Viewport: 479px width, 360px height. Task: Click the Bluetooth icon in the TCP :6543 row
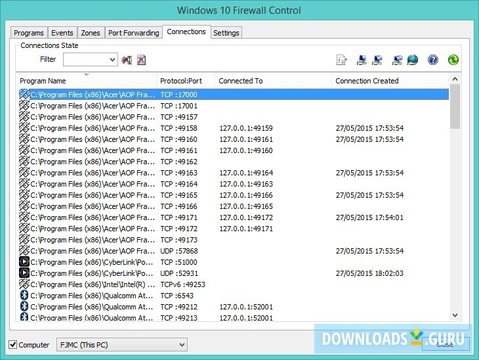click(x=24, y=296)
